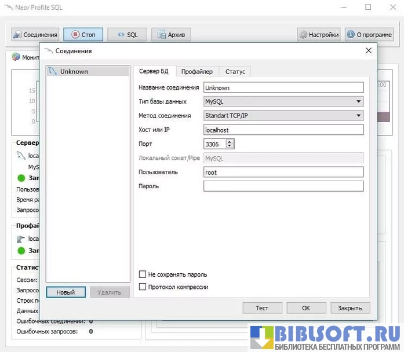This screenshot has height=352, width=404.
Task: Close the Соединения dialog with X
Action: tap(367, 51)
